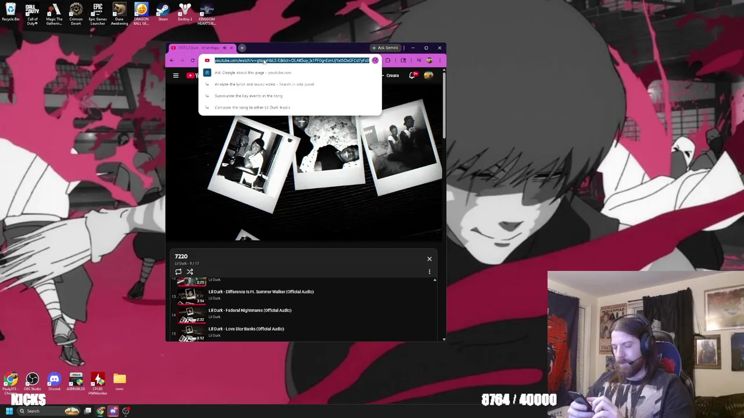The image size is (744, 418).
Task: Open the playlist three-dot options menu
Action: tap(430, 272)
